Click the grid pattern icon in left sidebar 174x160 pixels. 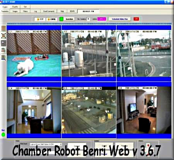[3, 28]
